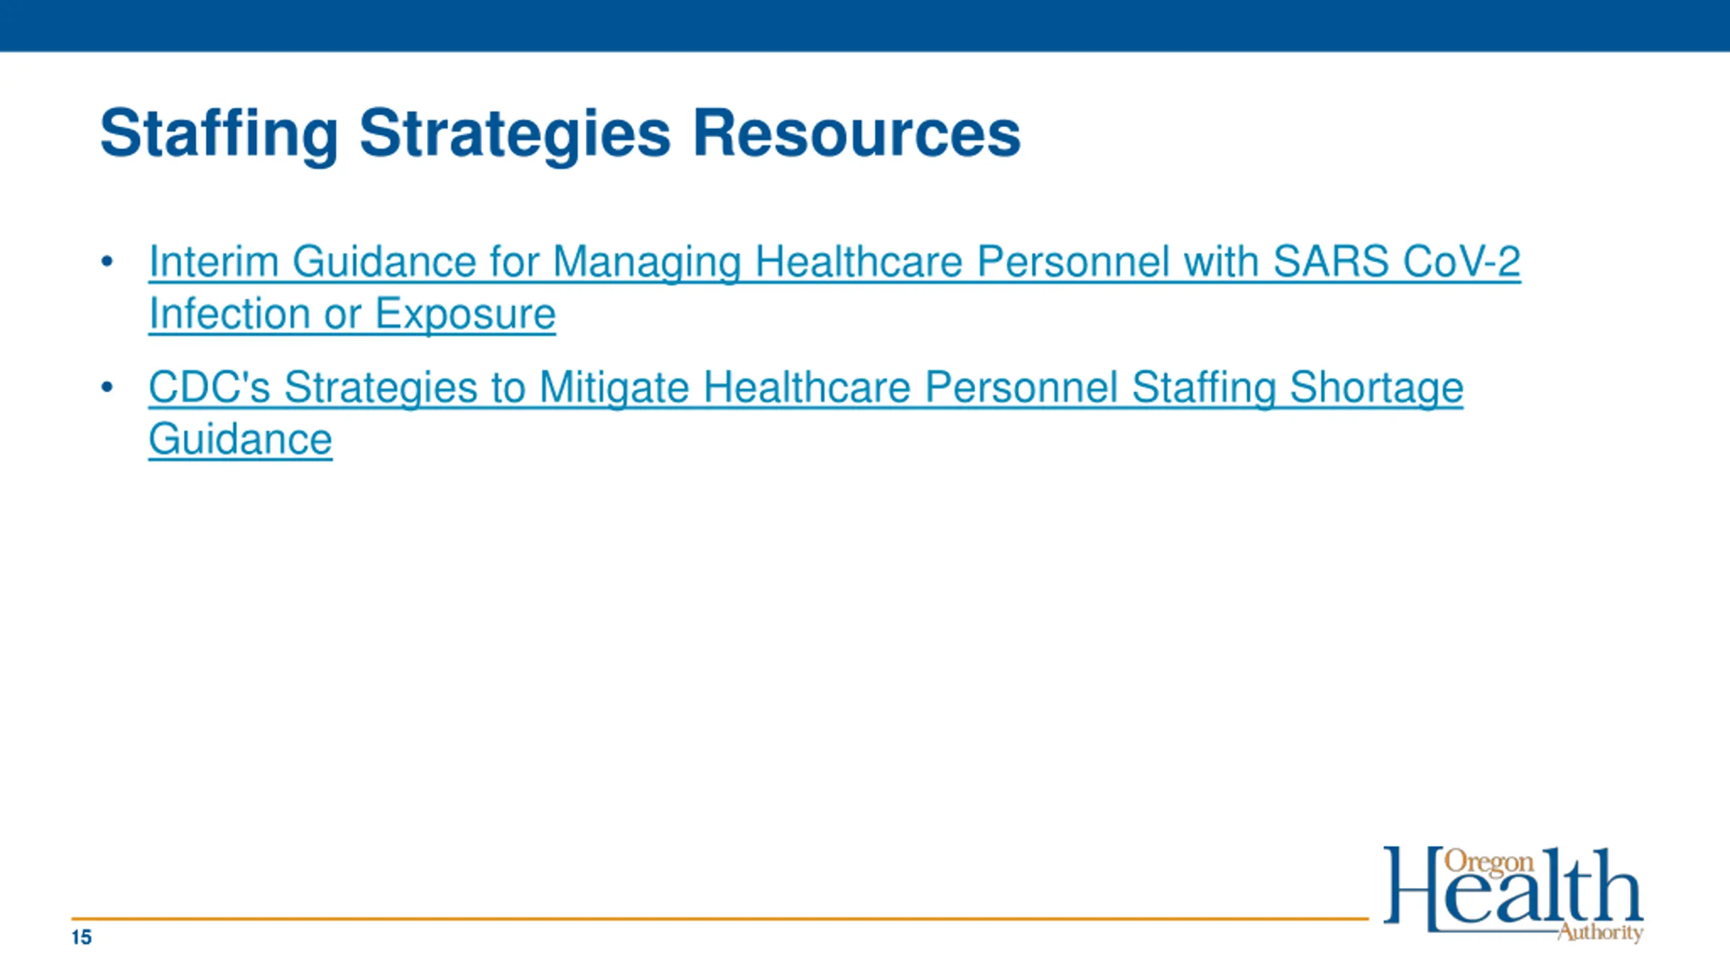
Task: Click the 'Infection or Exposure' link text
Action: click(352, 314)
